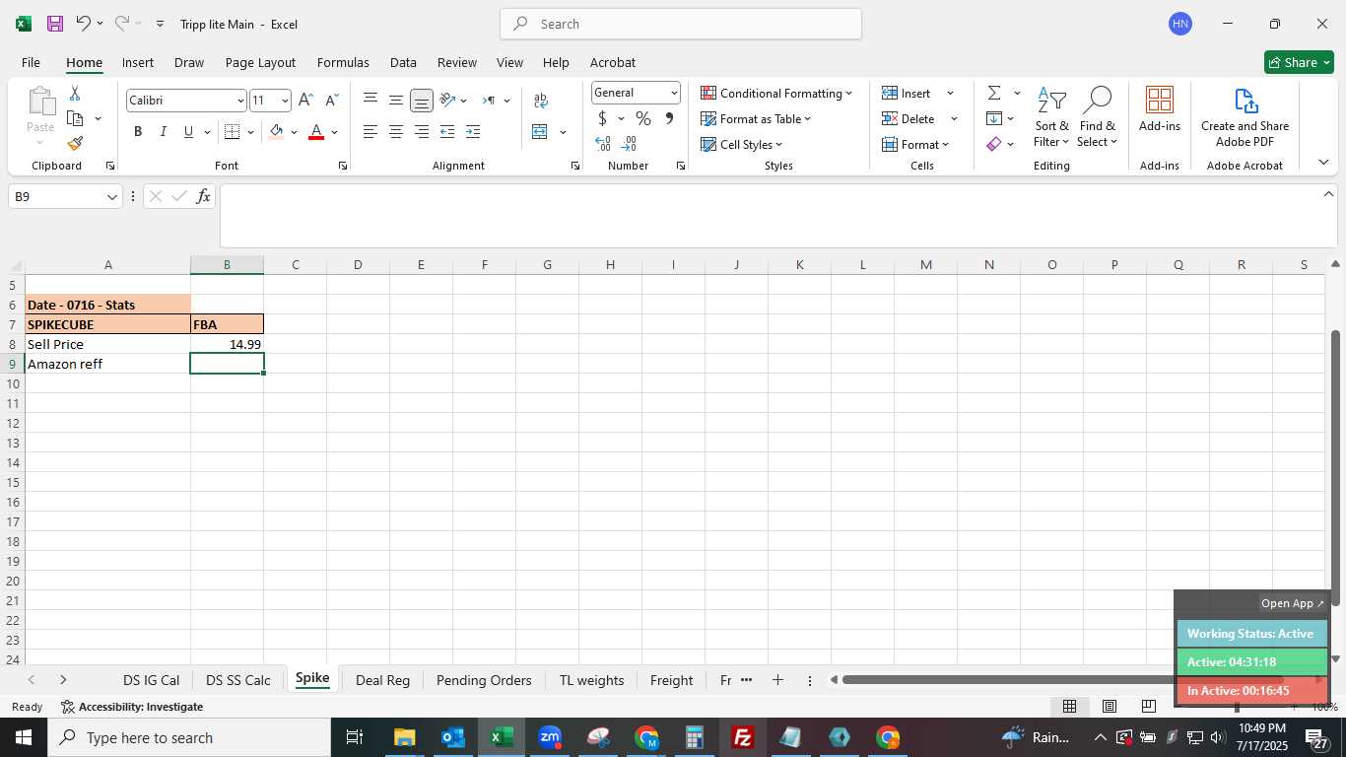Image resolution: width=1346 pixels, height=757 pixels.
Task: Expand the font size dropdown
Action: tap(285, 101)
